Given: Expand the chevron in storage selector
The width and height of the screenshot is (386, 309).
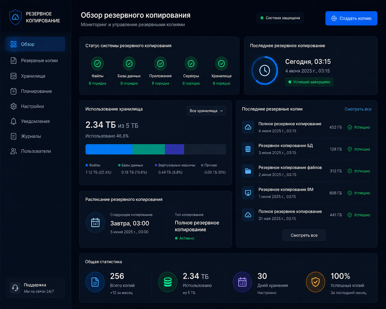Looking at the screenshot, I should click(221, 111).
